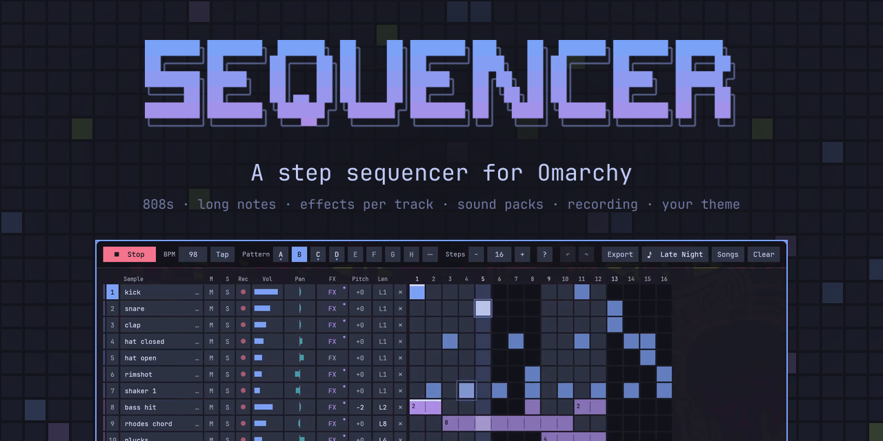
Task: Arm record dot on the kick track
Action: tap(243, 292)
